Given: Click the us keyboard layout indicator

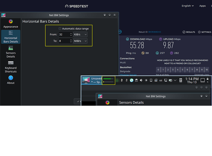Looking at the screenshot, I should [161, 80].
